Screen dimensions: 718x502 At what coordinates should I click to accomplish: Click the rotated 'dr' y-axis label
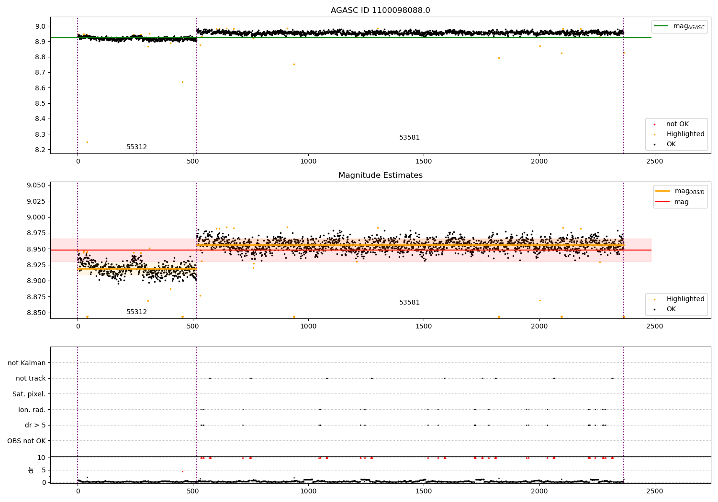[31, 470]
